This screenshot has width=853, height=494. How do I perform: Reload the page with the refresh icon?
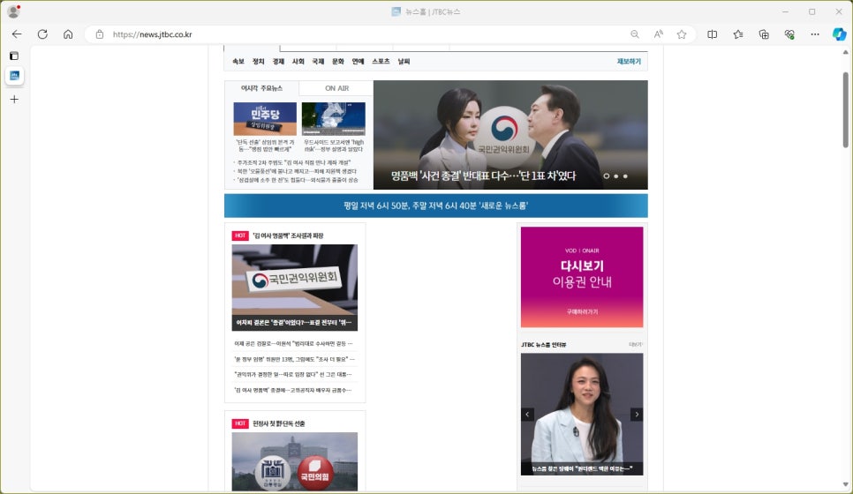tap(42, 34)
